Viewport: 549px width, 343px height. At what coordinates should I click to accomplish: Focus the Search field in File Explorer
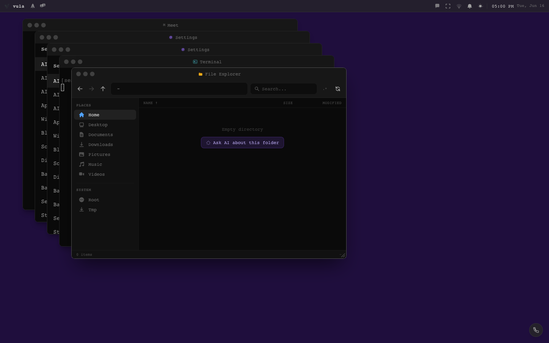point(284,89)
